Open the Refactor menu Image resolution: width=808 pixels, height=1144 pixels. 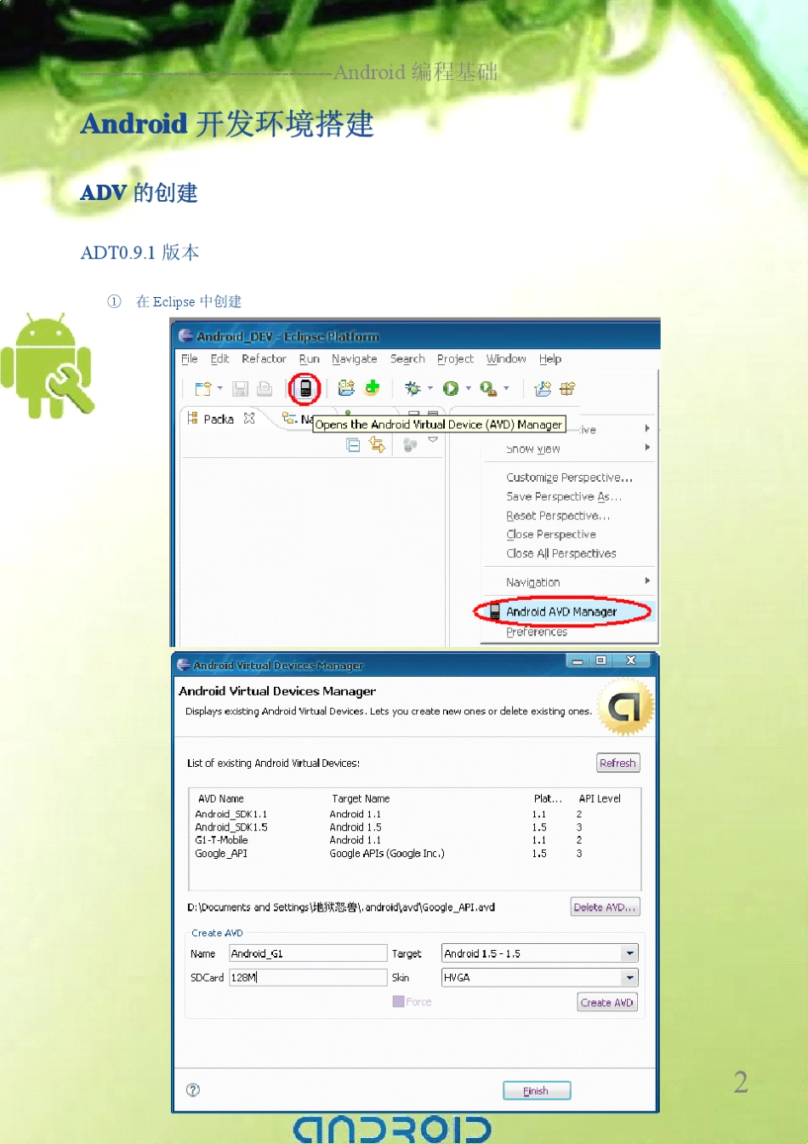[264, 359]
